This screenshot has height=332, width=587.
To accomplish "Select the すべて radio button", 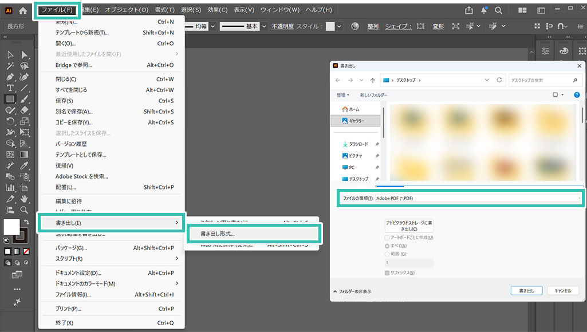I will [x=388, y=246].
